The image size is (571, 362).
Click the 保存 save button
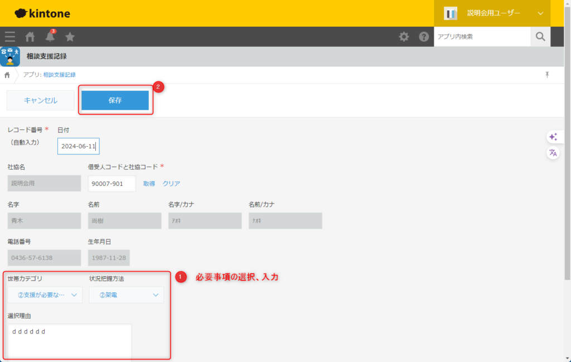pyautogui.click(x=115, y=100)
